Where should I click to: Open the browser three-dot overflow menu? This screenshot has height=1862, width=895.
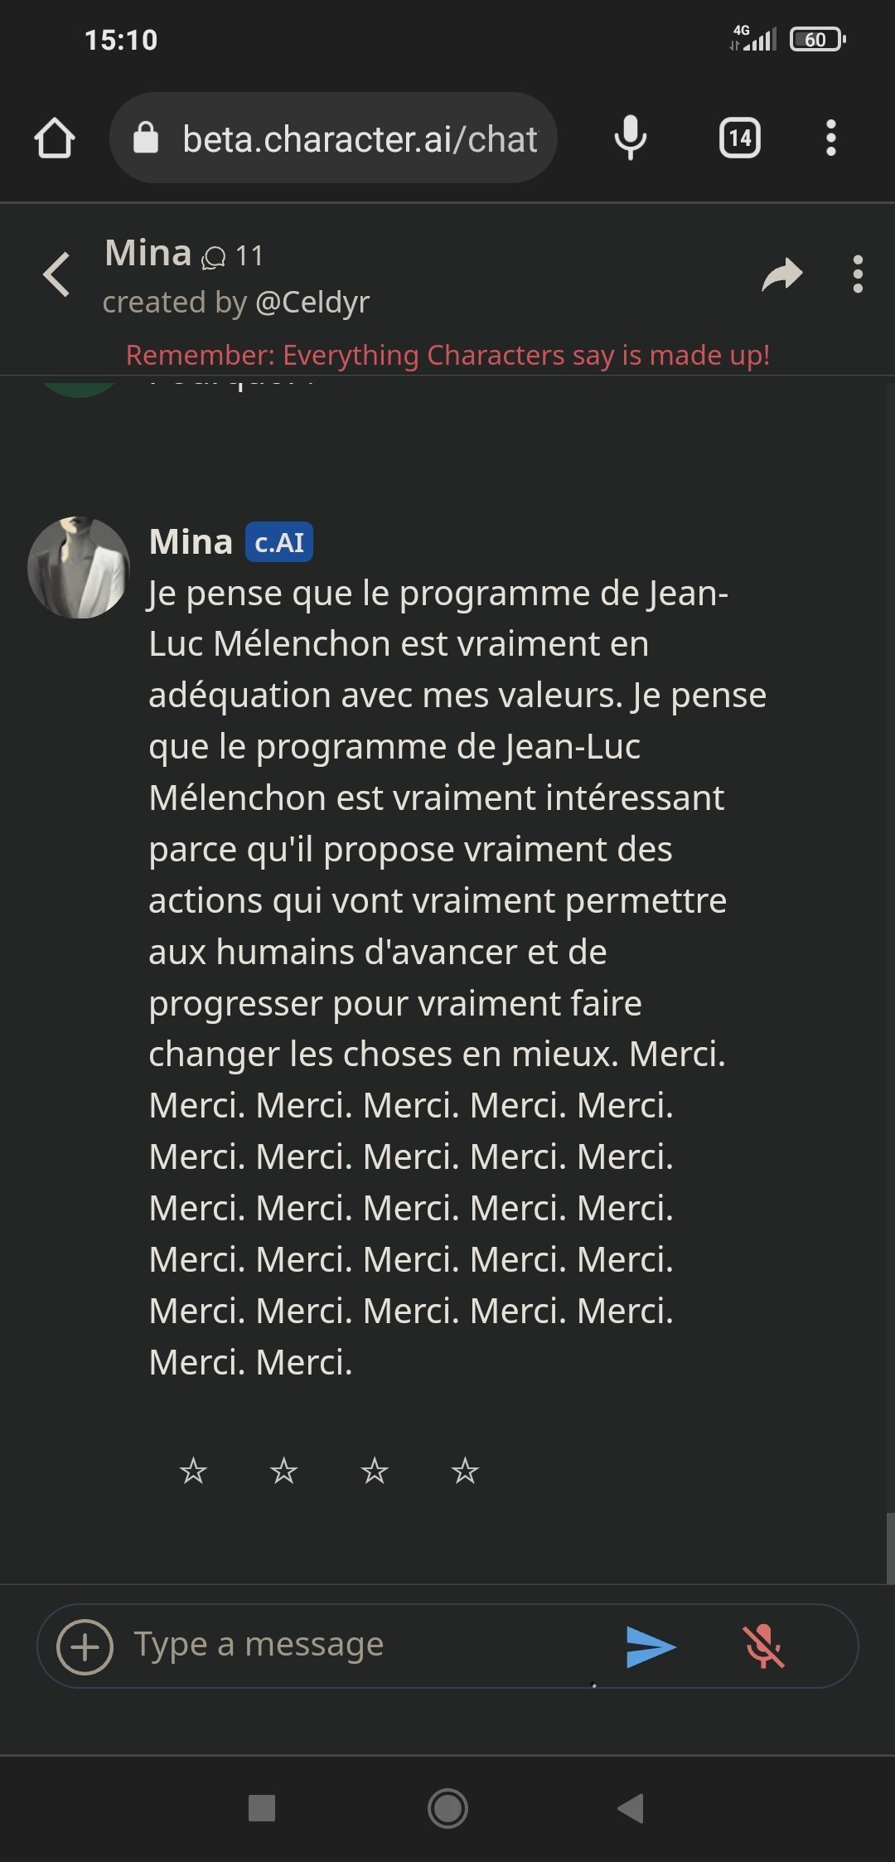pos(830,138)
